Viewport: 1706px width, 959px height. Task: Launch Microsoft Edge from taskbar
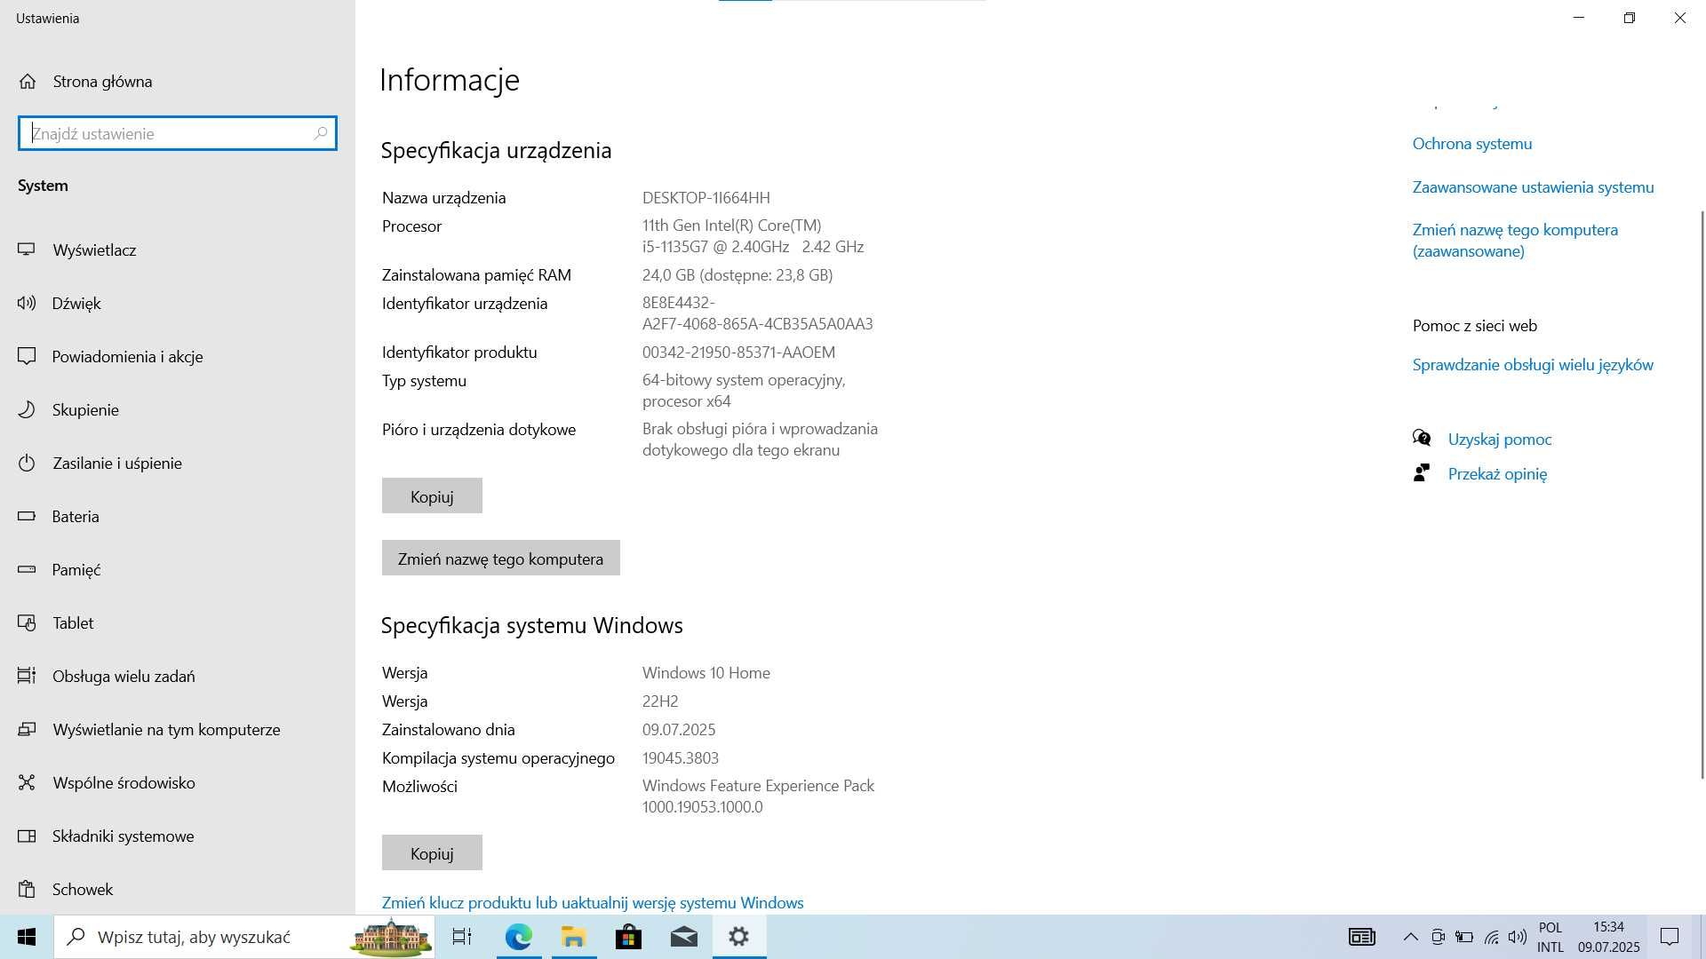tap(518, 937)
